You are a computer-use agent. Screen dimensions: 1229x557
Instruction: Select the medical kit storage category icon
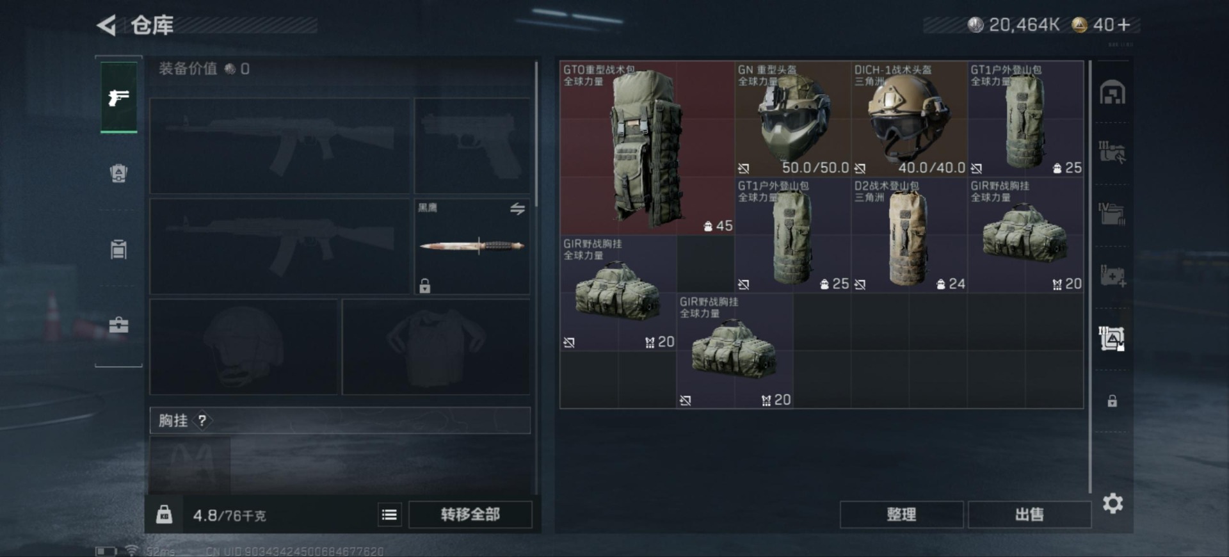coord(1113,276)
